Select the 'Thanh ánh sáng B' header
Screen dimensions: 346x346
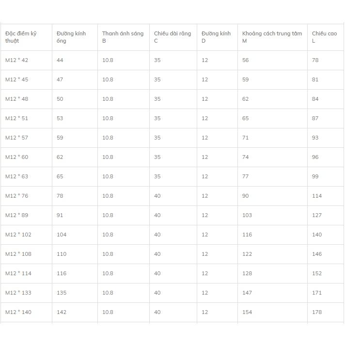tap(123, 37)
